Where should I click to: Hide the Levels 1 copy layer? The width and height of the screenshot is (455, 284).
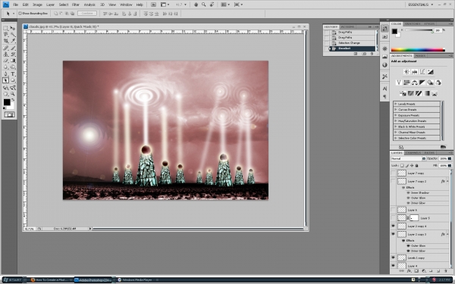[393, 257]
